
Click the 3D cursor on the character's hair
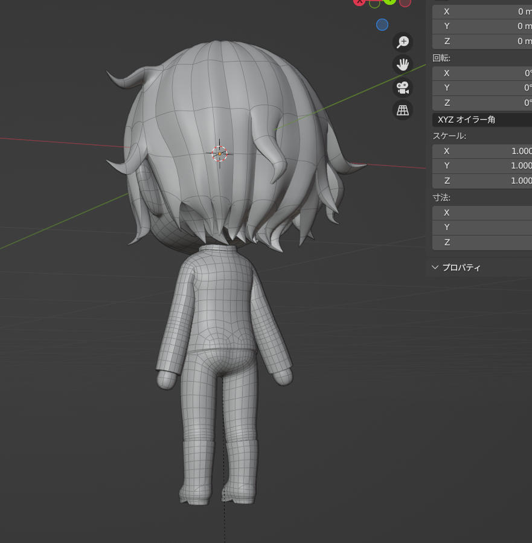point(220,153)
